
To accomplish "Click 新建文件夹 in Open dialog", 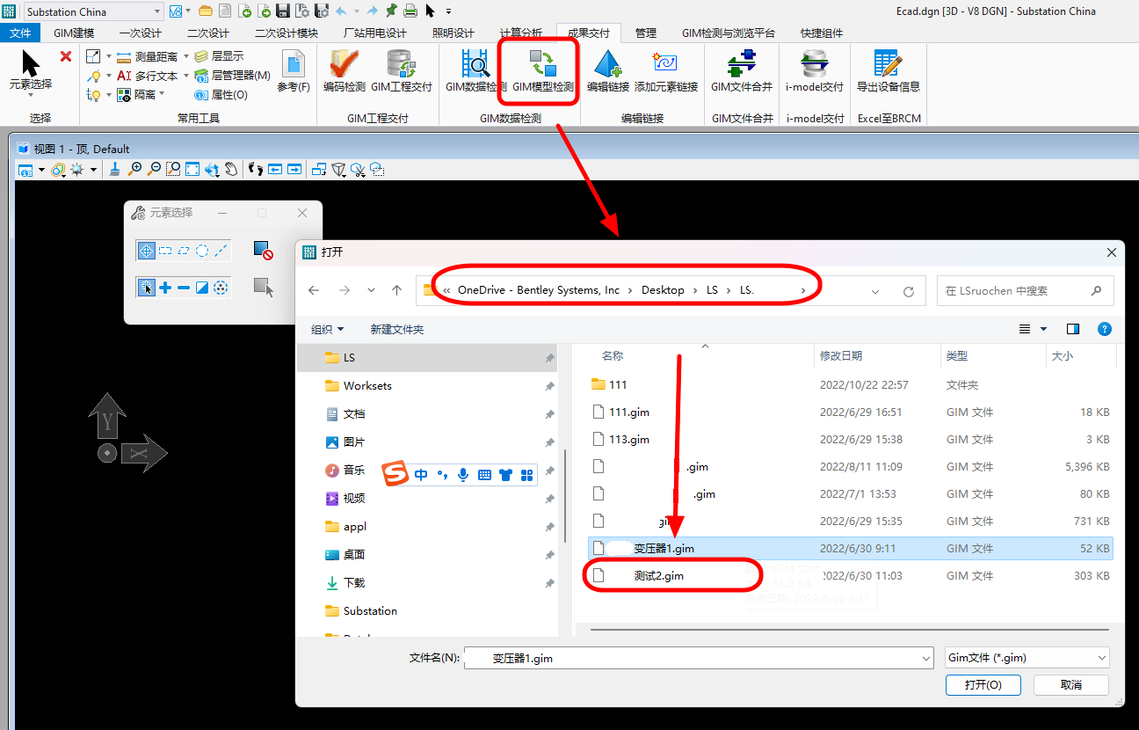I will click(x=397, y=329).
